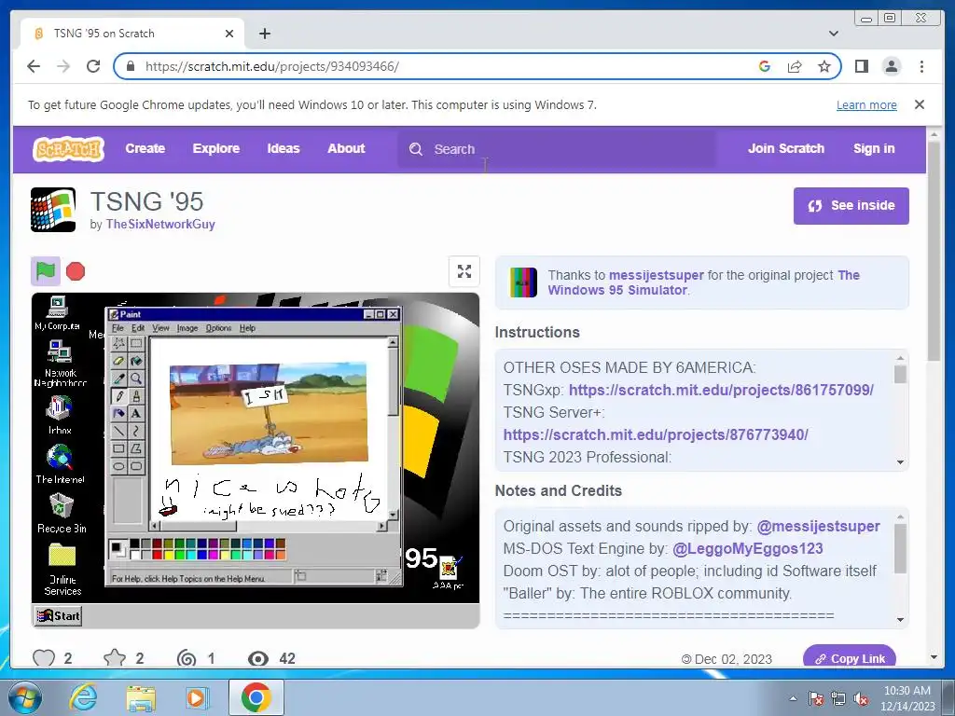The height and width of the screenshot is (716, 955).
Task: Stop the project with the red stop sign
Action: pos(76,271)
